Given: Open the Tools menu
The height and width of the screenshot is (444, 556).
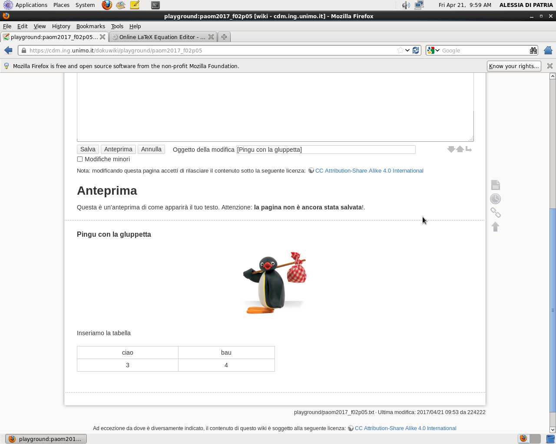Looking at the screenshot, I should tap(117, 26).
